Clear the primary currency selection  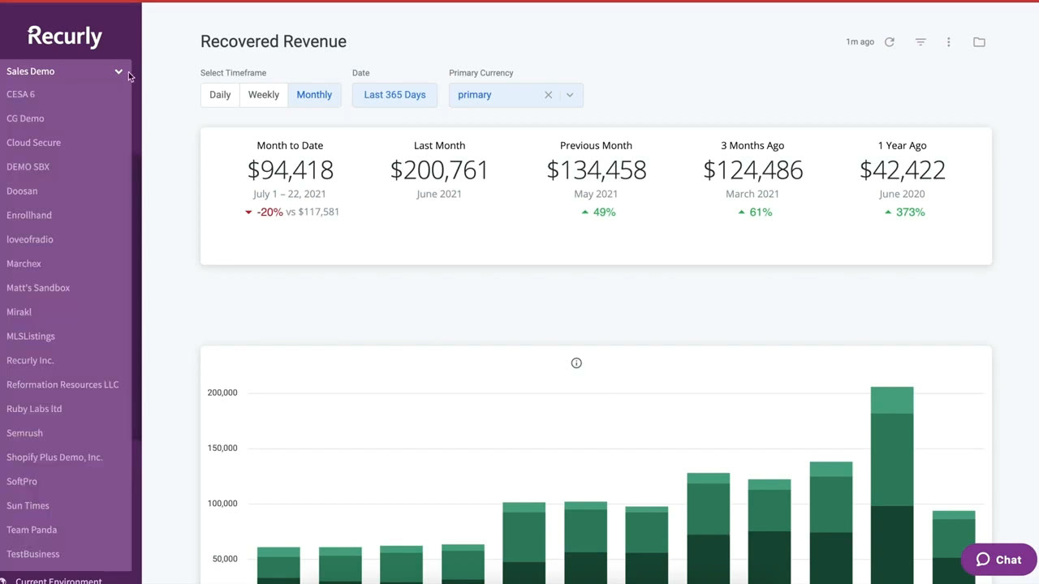[548, 95]
